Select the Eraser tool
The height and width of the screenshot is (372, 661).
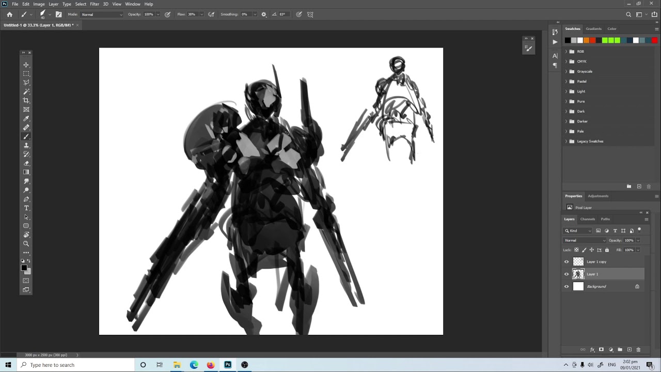pyautogui.click(x=26, y=163)
